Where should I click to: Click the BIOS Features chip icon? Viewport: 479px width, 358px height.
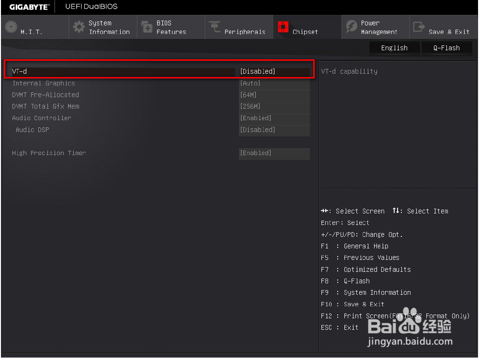pyautogui.click(x=147, y=27)
